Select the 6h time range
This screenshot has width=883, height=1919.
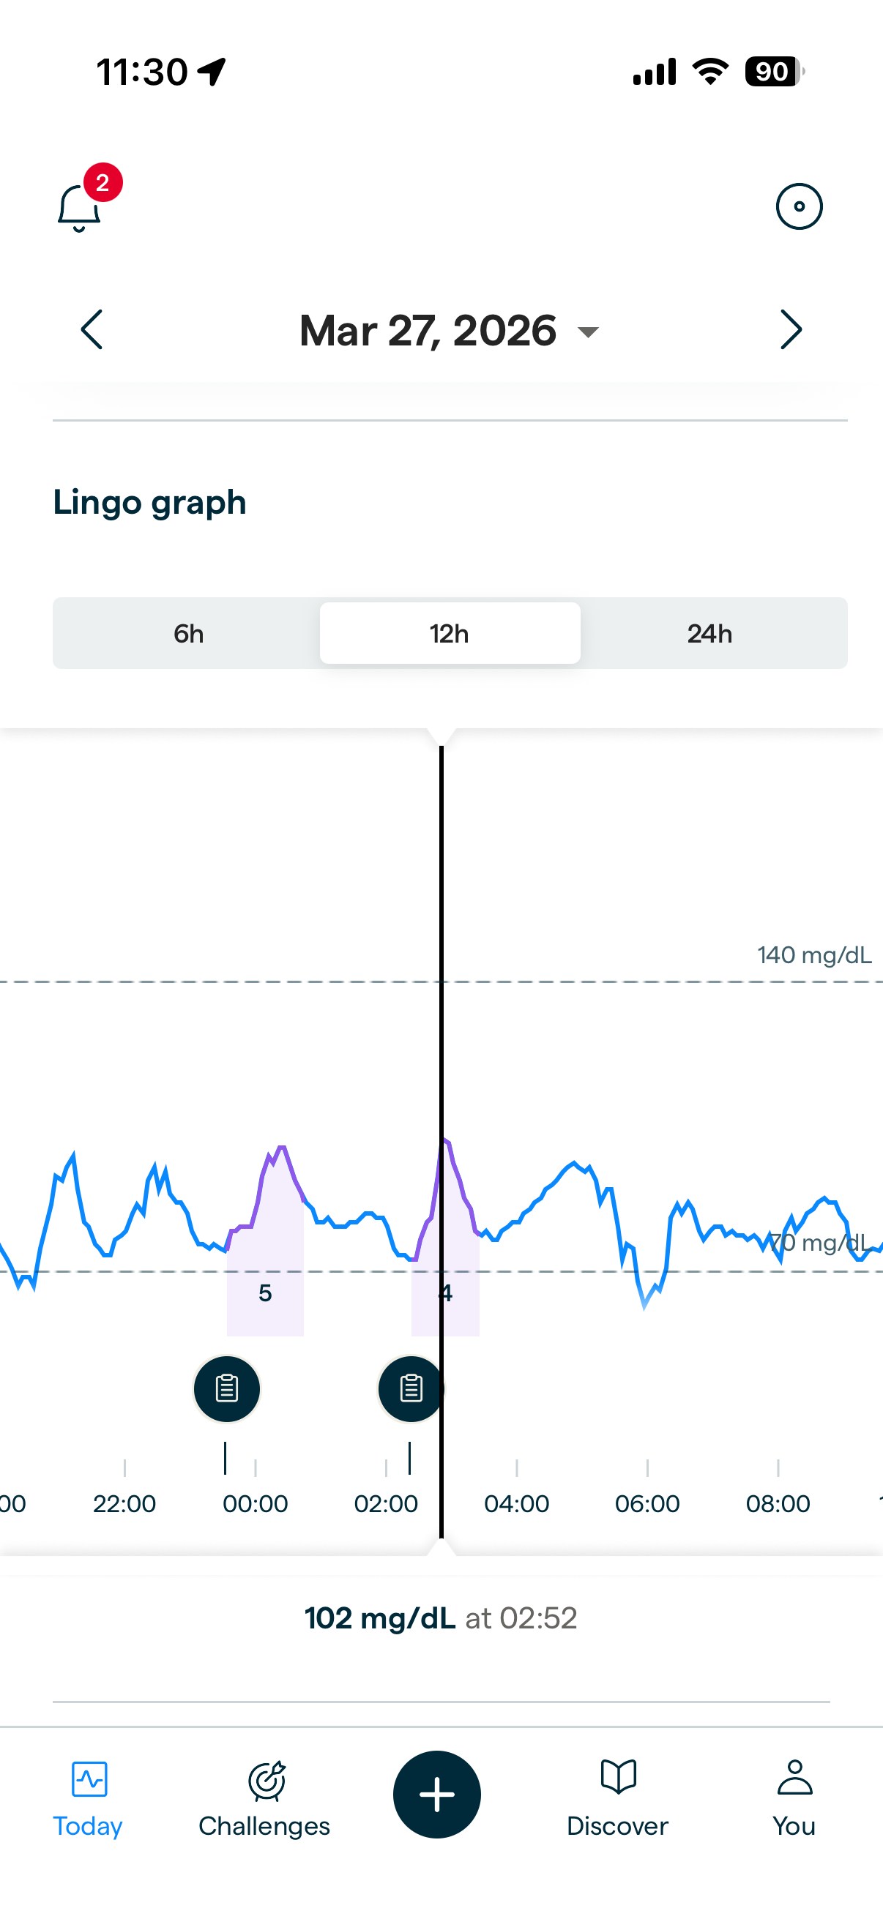click(188, 633)
